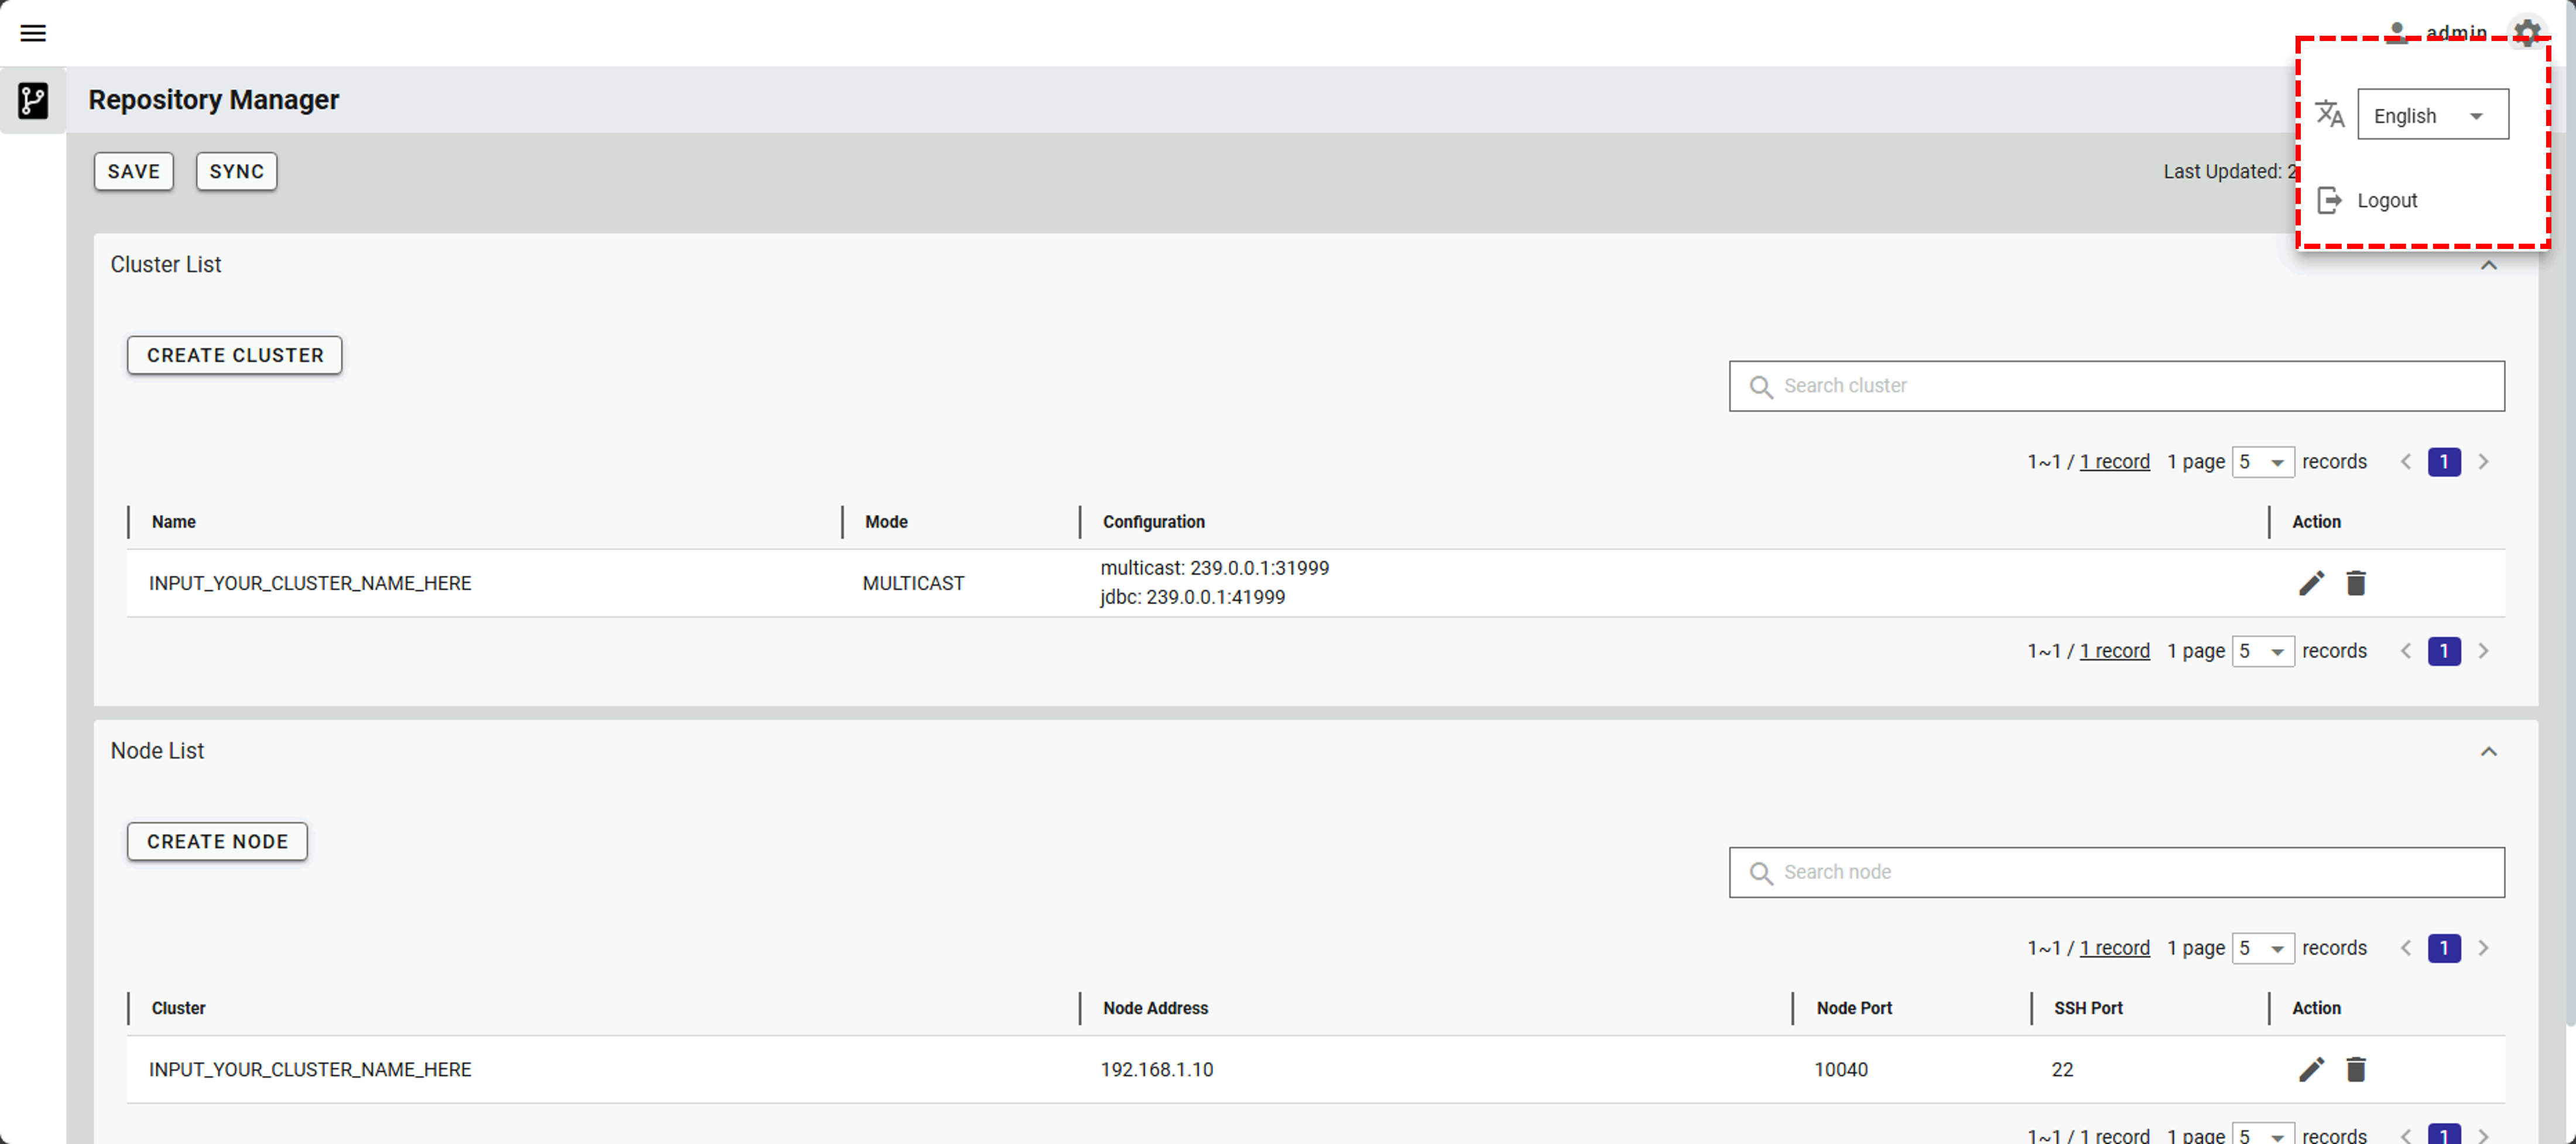Open the English language dropdown
The image size is (2576, 1144).
(2432, 115)
